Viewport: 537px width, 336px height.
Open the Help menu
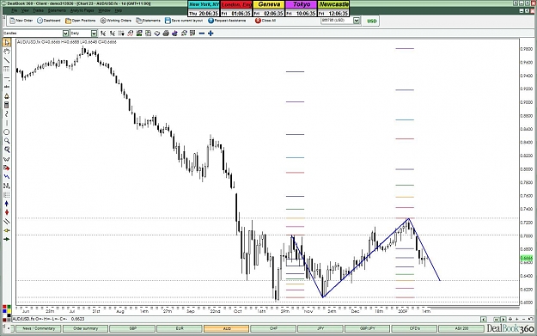pos(119,10)
